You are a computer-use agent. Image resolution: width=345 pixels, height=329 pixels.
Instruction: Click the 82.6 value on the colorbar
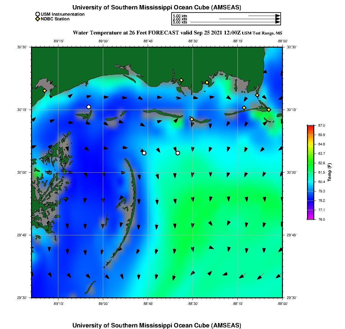[321, 163]
